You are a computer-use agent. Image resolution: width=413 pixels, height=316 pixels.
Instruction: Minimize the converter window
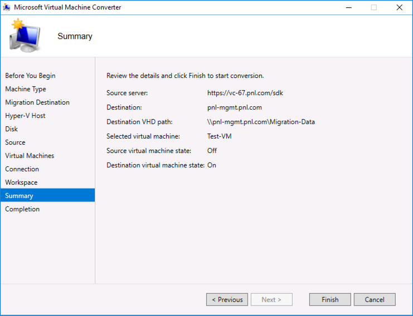coord(349,7)
